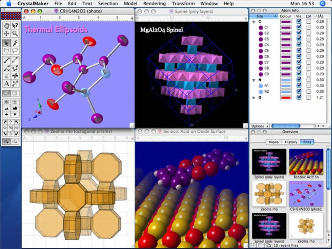332x249 pixels.
Task: Click the large mountains zoom-in icon
Action: click(15, 108)
